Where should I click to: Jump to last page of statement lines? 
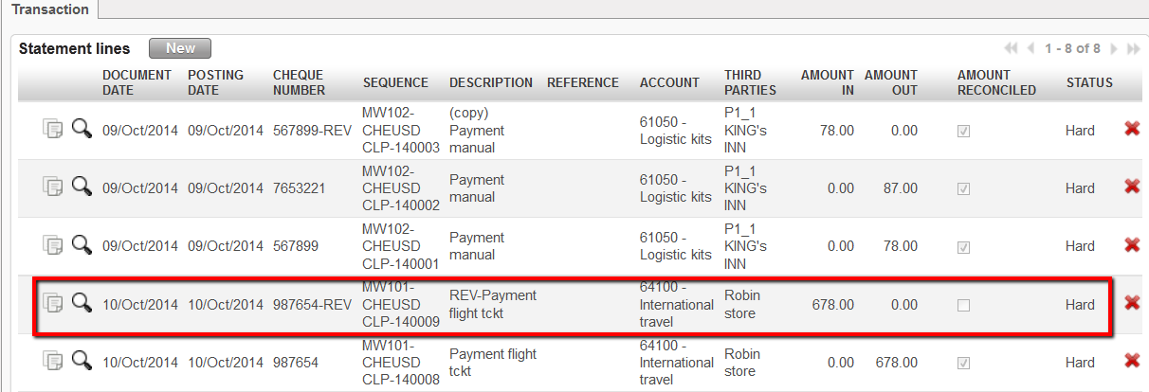click(1132, 48)
